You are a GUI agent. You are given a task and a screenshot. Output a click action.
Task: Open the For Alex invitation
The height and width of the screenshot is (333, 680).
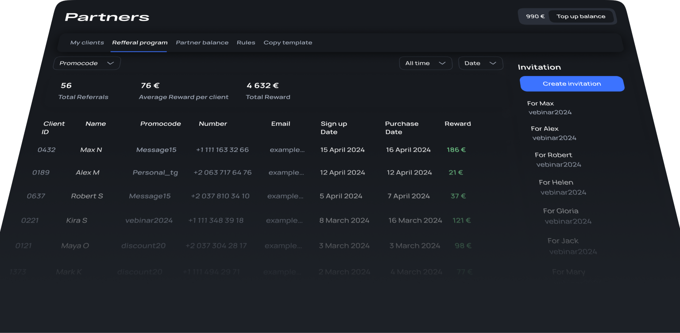click(x=553, y=133)
